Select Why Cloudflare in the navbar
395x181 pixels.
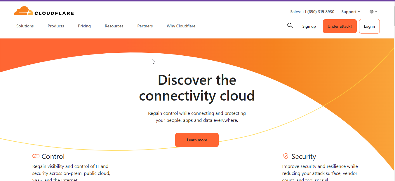click(181, 26)
